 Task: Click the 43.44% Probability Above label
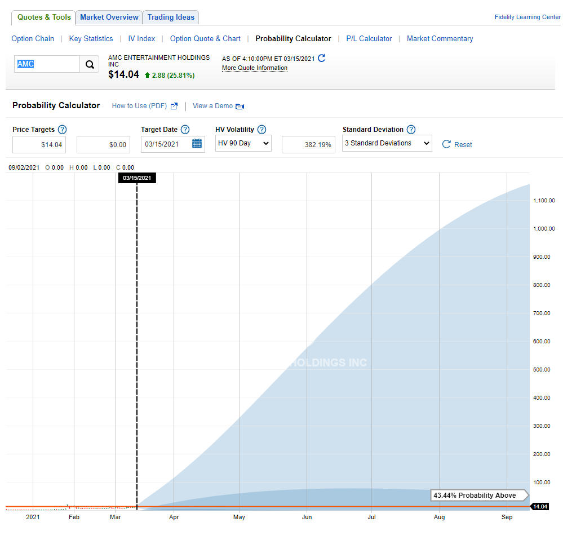pos(475,496)
